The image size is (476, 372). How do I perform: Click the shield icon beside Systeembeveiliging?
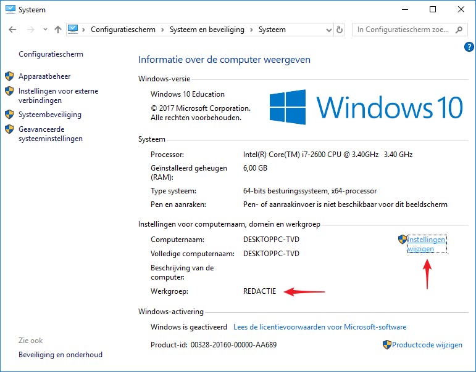pyautogui.click(x=9, y=115)
